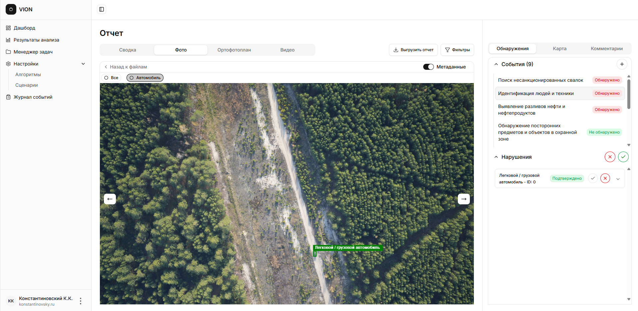Open user options menu with three dots
The image size is (638, 311).
(x=81, y=301)
